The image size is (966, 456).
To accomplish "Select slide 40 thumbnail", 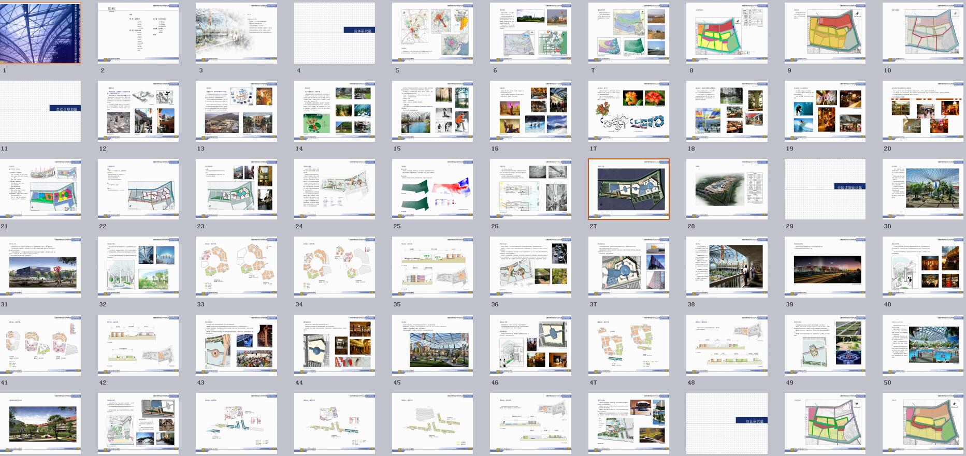I will 924,267.
